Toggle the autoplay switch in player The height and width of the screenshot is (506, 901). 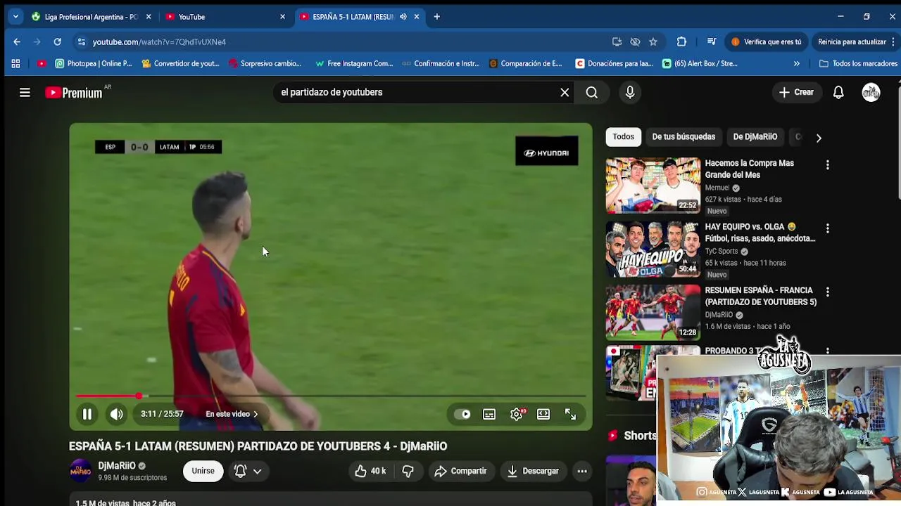pos(462,414)
